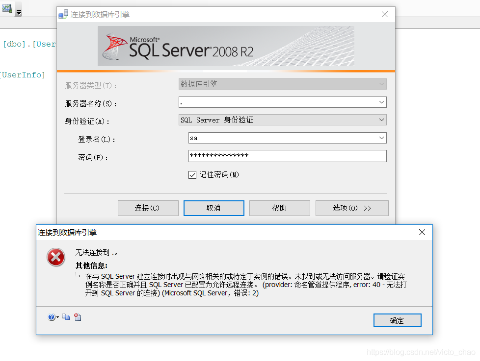
Task: Open the 服务器名称(S) server name dropdown
Action: [x=382, y=102]
